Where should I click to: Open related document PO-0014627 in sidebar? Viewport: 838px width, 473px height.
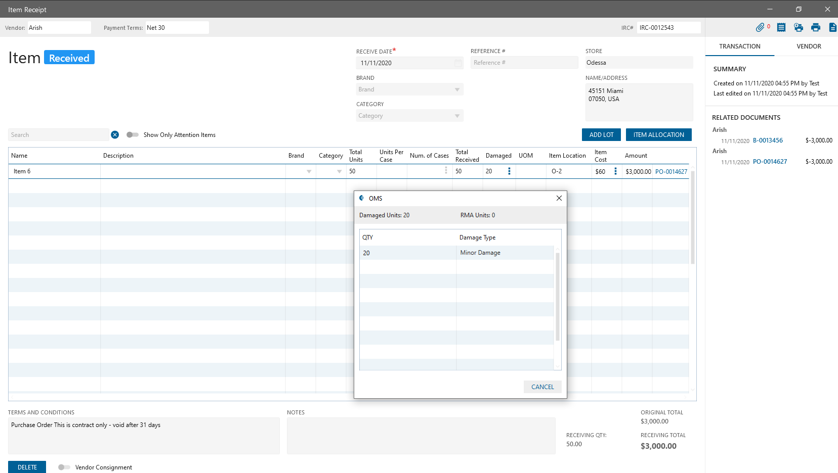tap(770, 162)
